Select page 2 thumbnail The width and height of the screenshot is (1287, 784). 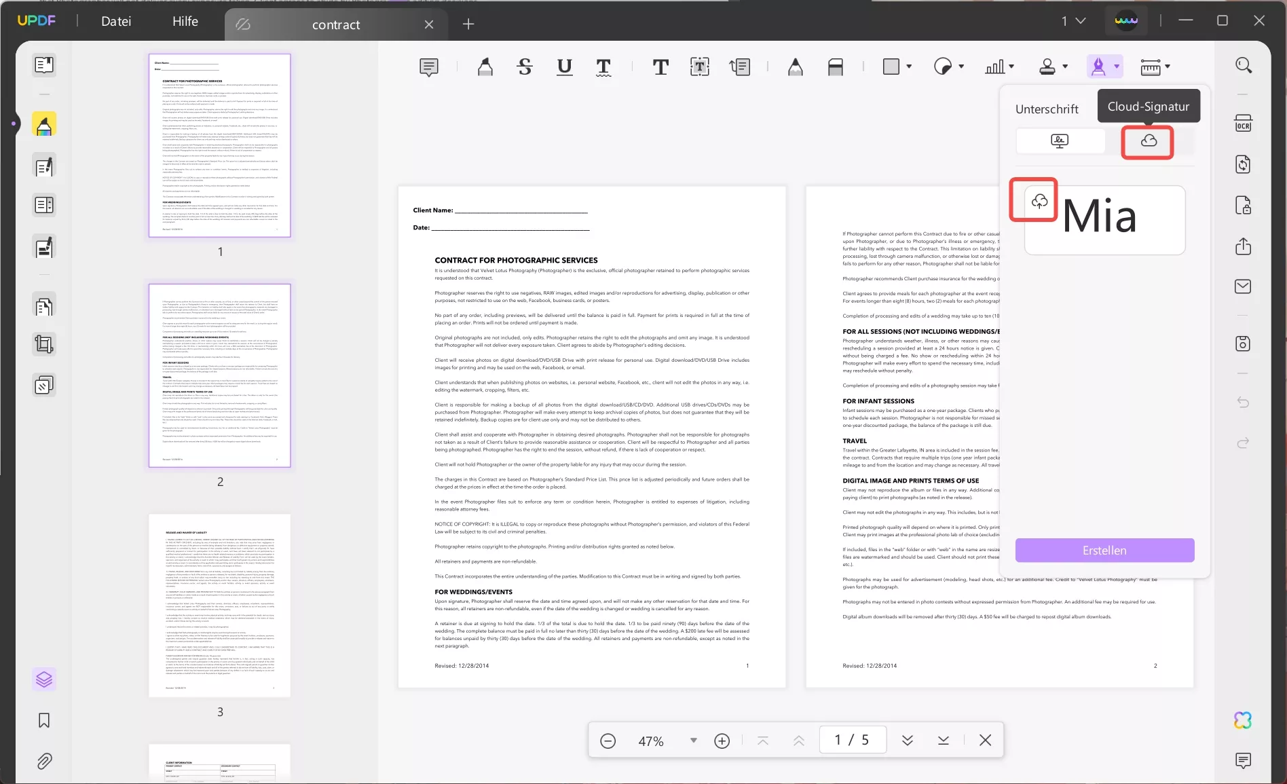[x=220, y=375]
